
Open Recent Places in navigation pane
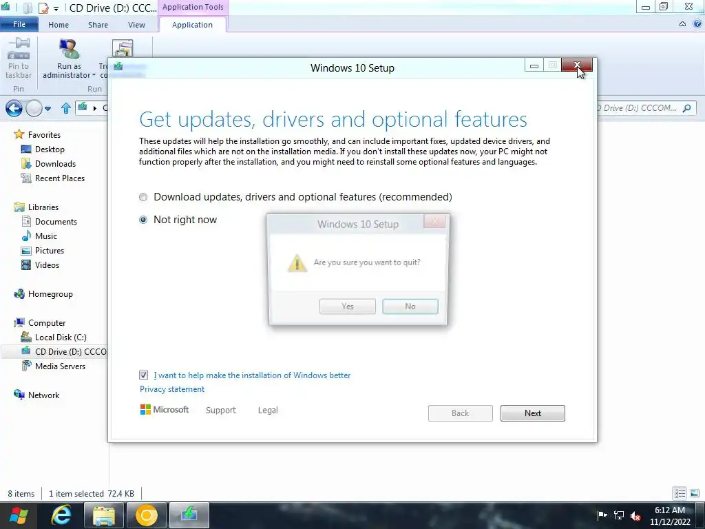[x=52, y=178]
